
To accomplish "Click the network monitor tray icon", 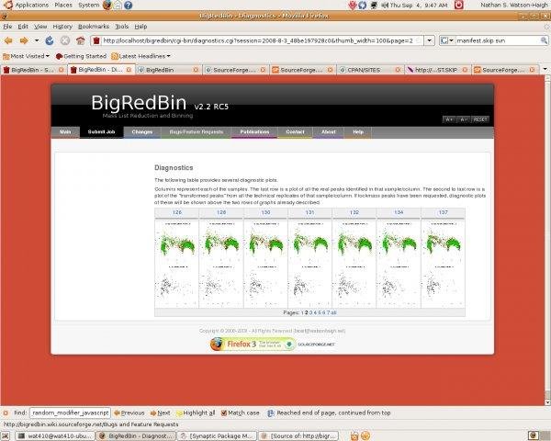I will pos(375,6).
